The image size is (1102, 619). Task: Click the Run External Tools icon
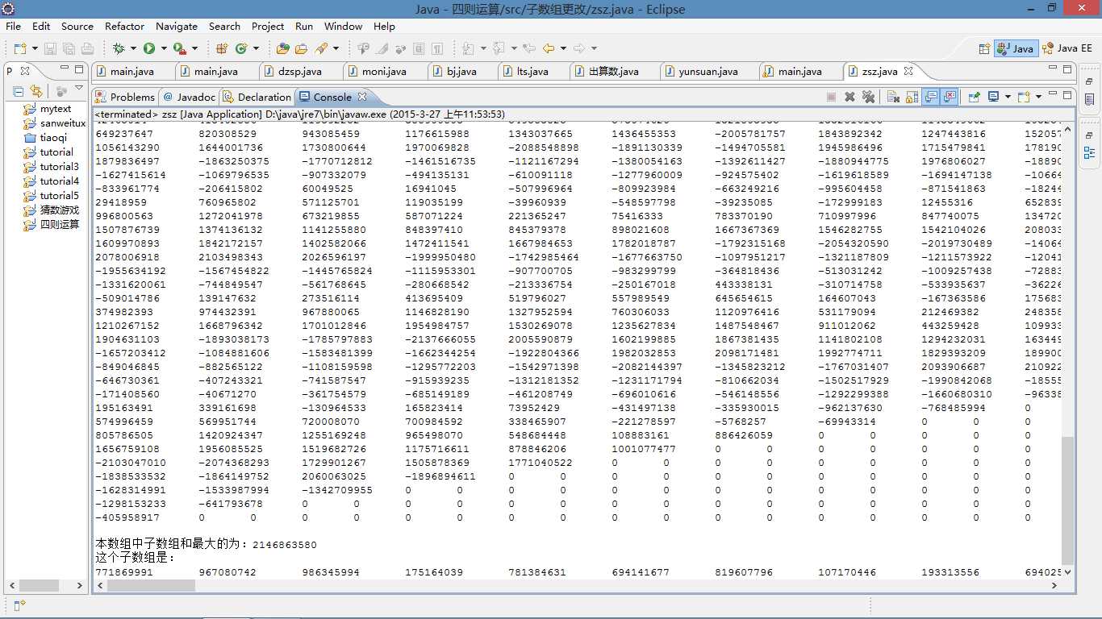click(179, 49)
